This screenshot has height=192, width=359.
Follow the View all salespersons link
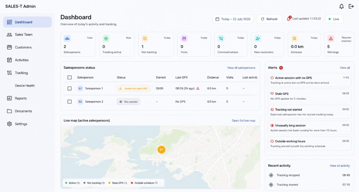coord(241,68)
